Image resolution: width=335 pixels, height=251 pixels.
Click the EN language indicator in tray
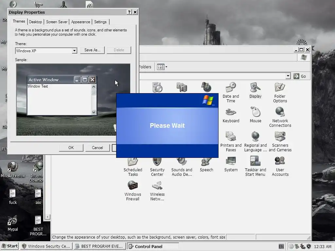(281, 246)
